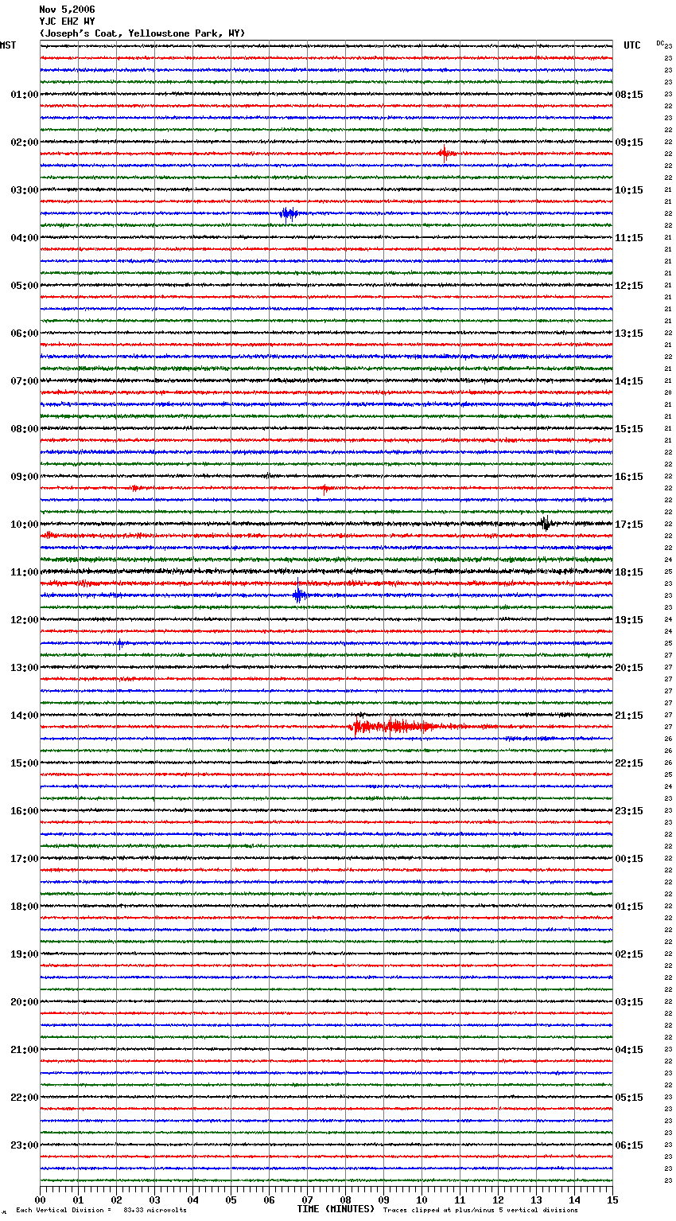Click minute 05 on the bottom time axis

click(x=231, y=1200)
